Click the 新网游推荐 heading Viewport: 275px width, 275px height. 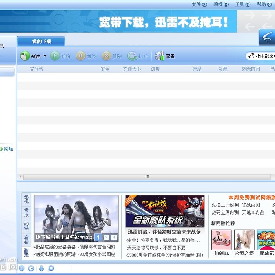click(223, 223)
